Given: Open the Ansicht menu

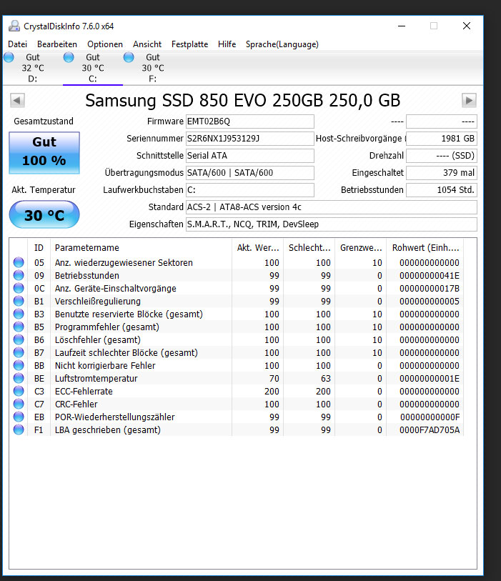Looking at the screenshot, I should (147, 44).
